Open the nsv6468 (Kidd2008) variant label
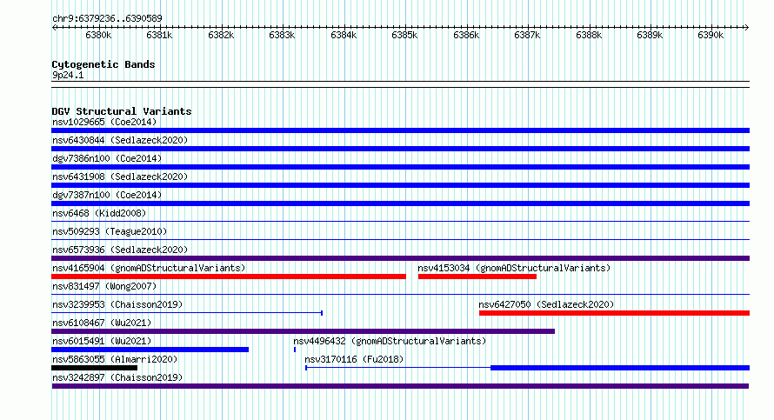 click(99, 213)
